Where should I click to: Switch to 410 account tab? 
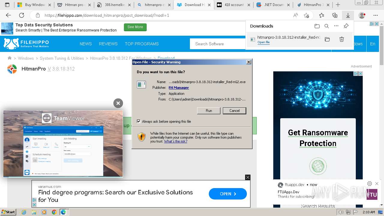click(x=233, y=5)
